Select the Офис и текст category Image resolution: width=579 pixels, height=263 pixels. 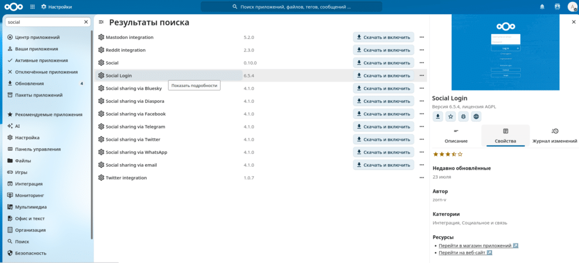click(x=47, y=218)
